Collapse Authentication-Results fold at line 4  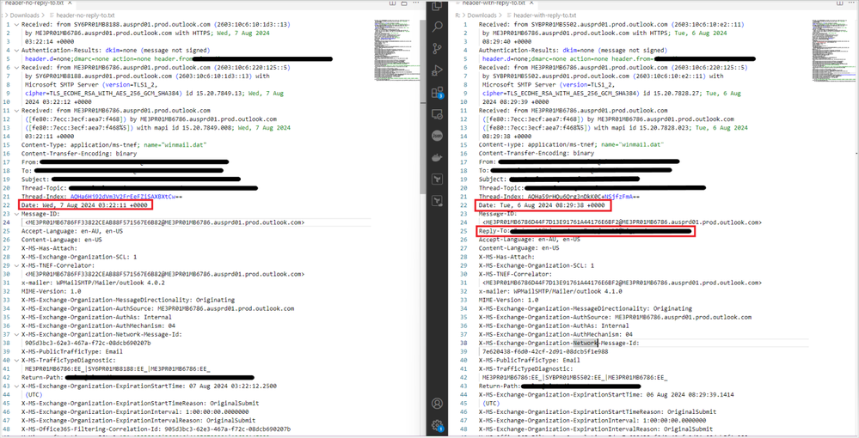point(16,50)
